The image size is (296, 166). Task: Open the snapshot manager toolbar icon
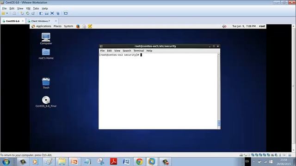(x=33, y=13)
